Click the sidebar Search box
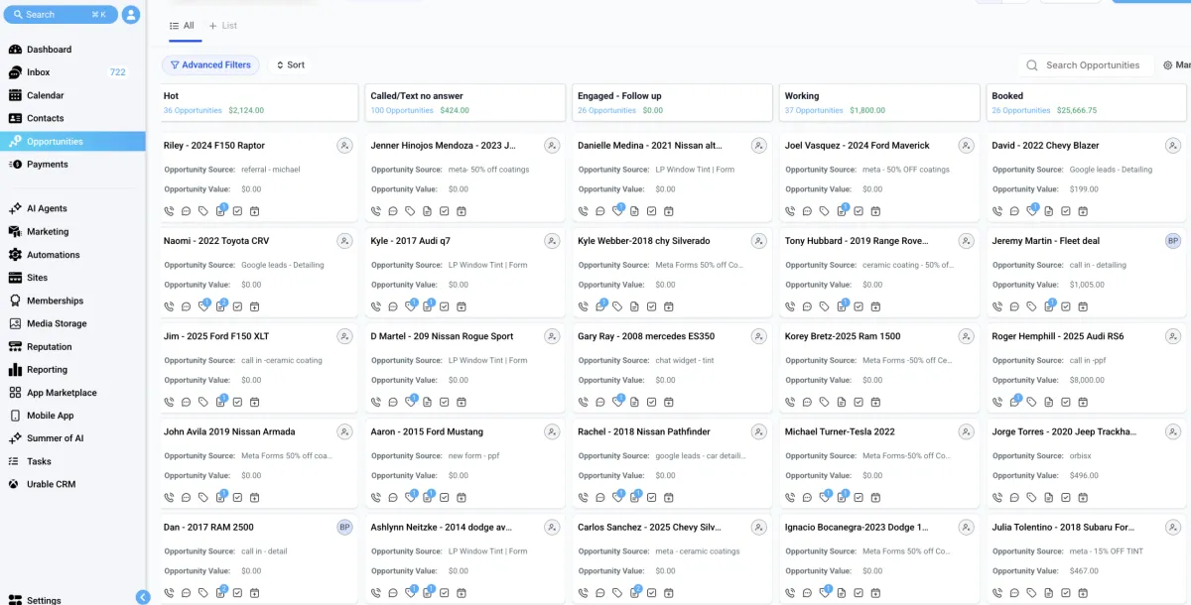The width and height of the screenshot is (1191, 605). [61, 15]
